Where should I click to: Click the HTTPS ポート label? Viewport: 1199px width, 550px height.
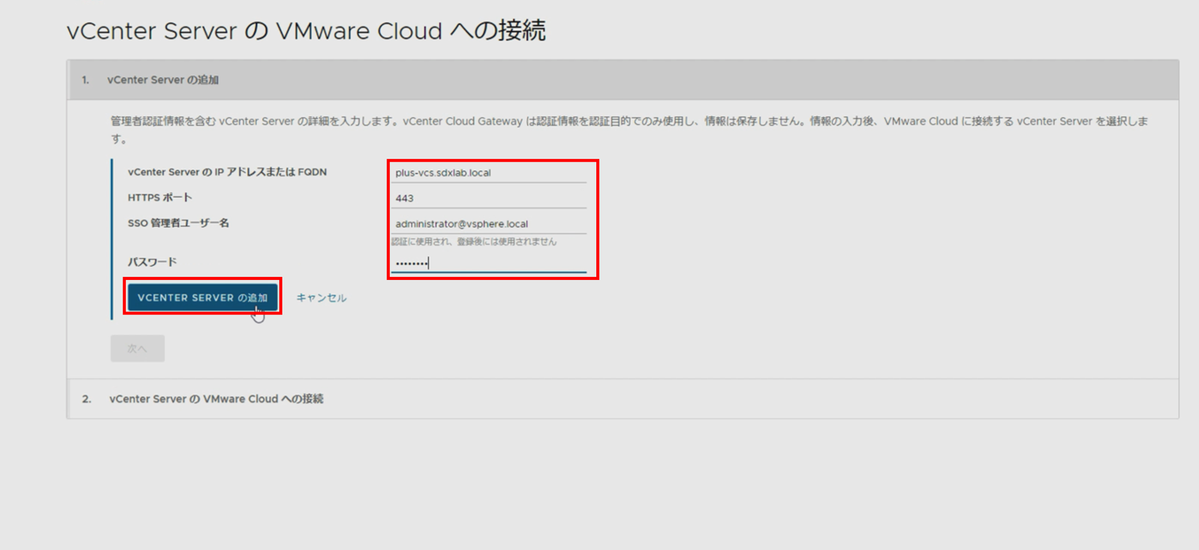coord(160,197)
